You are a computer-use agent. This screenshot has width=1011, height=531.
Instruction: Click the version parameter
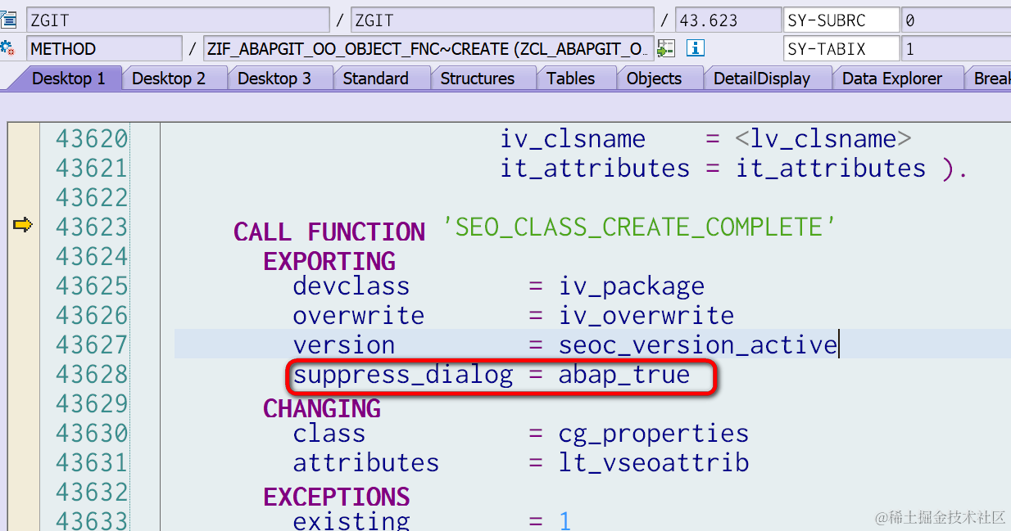coord(344,344)
